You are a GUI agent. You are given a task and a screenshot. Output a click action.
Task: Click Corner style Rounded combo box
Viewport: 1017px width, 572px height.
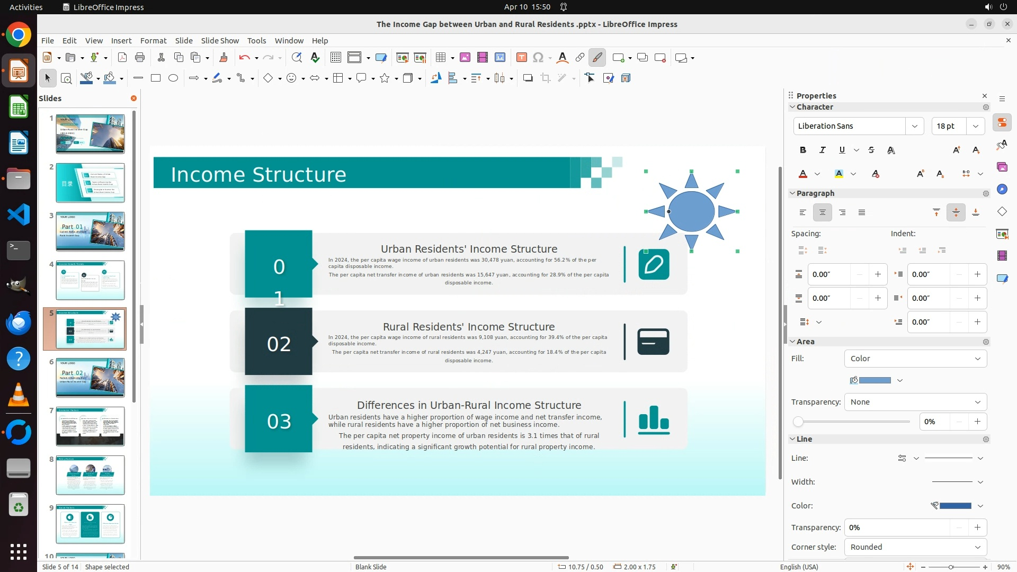[x=915, y=547]
